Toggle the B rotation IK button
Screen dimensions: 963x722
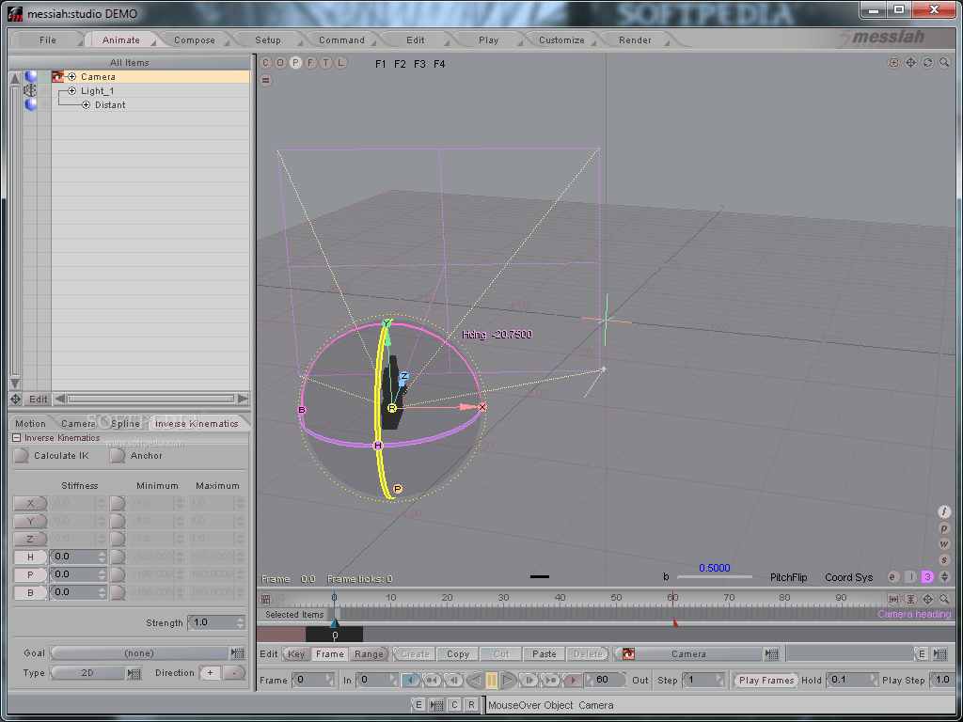(29, 592)
